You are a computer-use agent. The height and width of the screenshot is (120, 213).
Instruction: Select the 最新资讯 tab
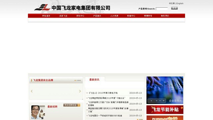pos(95,80)
